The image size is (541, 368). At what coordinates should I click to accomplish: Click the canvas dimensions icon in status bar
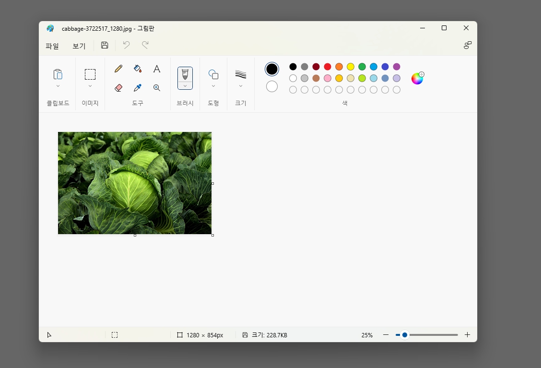[180, 335]
